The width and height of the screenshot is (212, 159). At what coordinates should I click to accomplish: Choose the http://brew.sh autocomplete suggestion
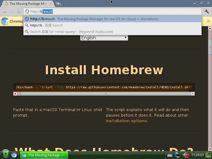click(x=112, y=19)
